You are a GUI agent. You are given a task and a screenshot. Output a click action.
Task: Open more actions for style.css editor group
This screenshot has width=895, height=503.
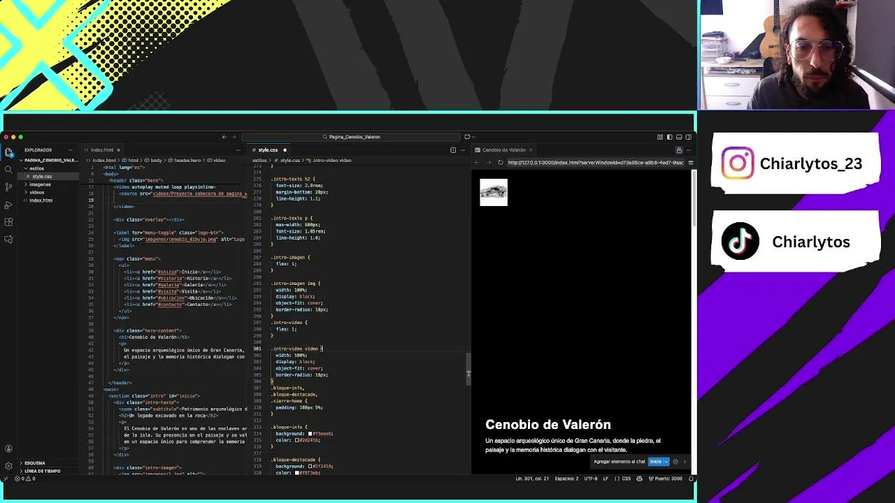462,150
